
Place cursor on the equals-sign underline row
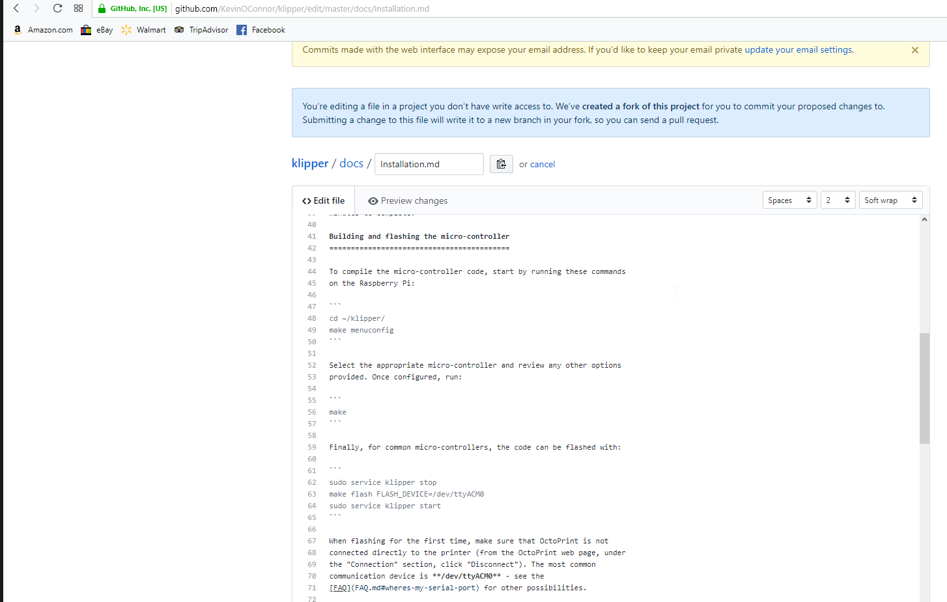coord(419,248)
